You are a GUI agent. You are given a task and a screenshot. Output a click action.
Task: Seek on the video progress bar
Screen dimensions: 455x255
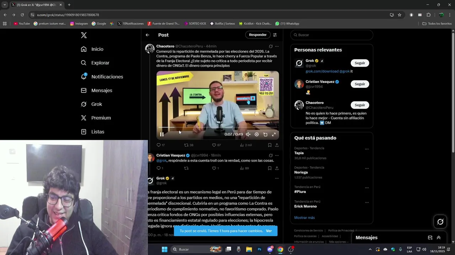[x=218, y=127]
